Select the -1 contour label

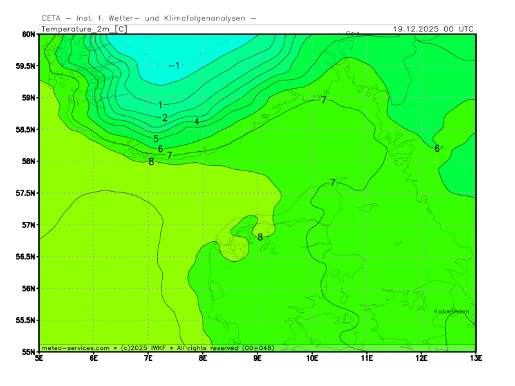coord(174,66)
